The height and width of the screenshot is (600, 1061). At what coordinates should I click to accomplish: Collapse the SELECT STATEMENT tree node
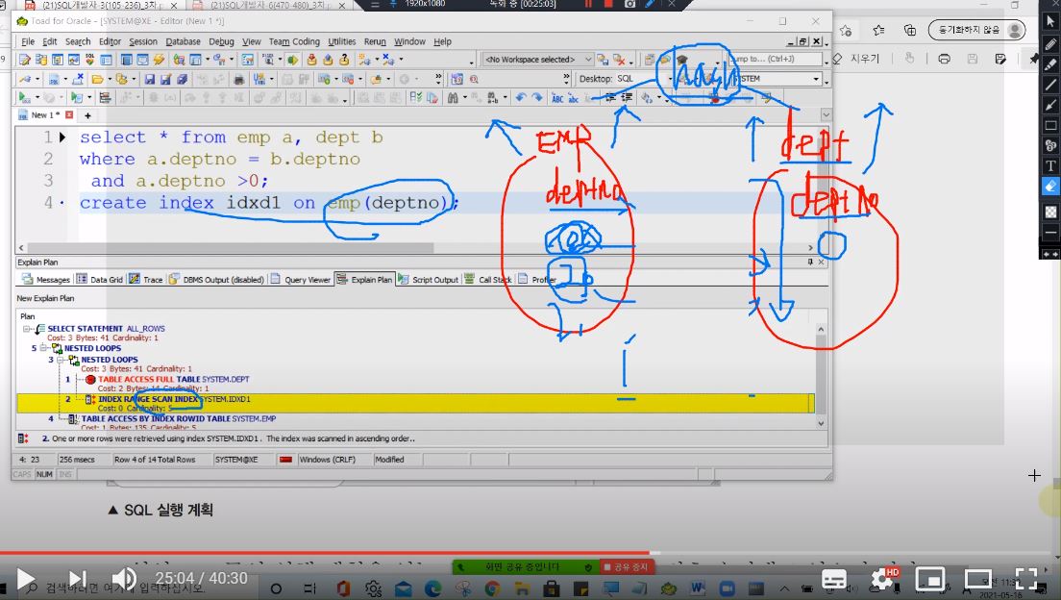(x=27, y=329)
